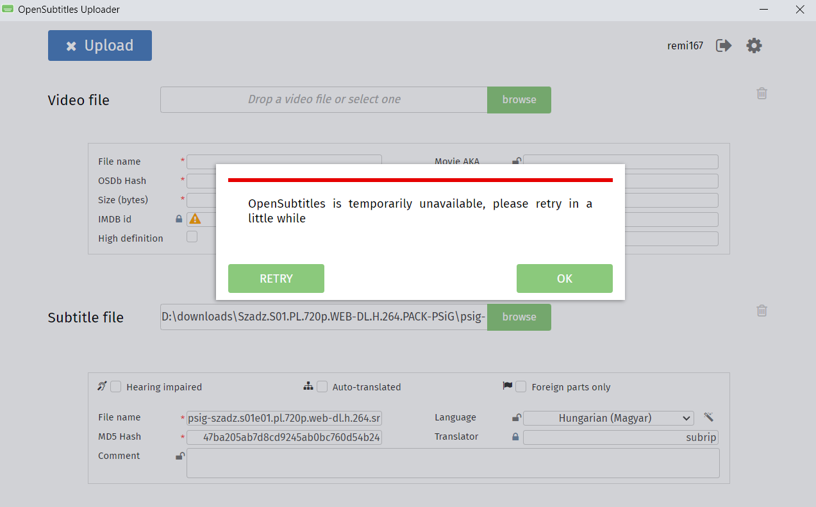This screenshot has height=507, width=816.
Task: Click the 'Video file' heading
Action: (79, 100)
